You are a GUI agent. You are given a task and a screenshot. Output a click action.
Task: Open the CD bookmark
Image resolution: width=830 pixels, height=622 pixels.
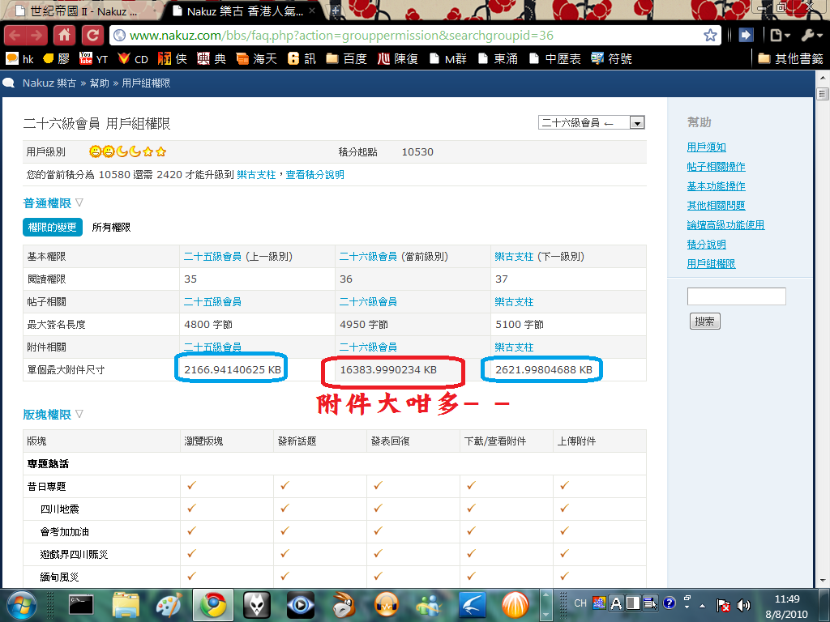(x=134, y=58)
